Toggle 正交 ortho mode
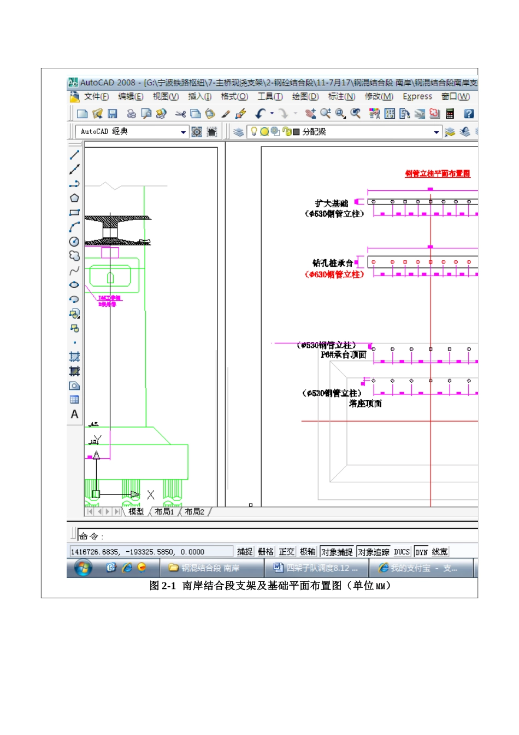The image size is (519, 735). coord(286,552)
